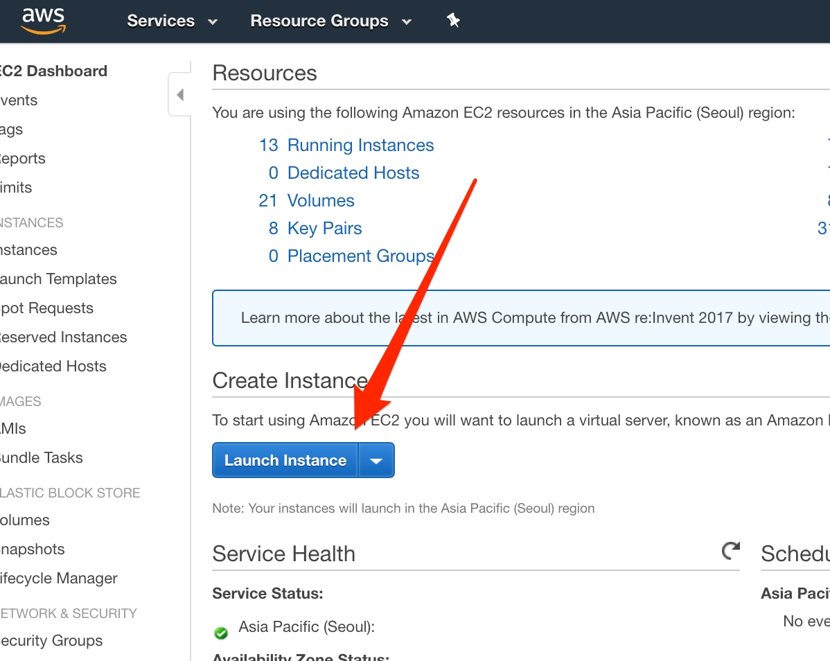Navigate to Lifecycle Manager in sidebar
The height and width of the screenshot is (661, 830).
pos(58,579)
